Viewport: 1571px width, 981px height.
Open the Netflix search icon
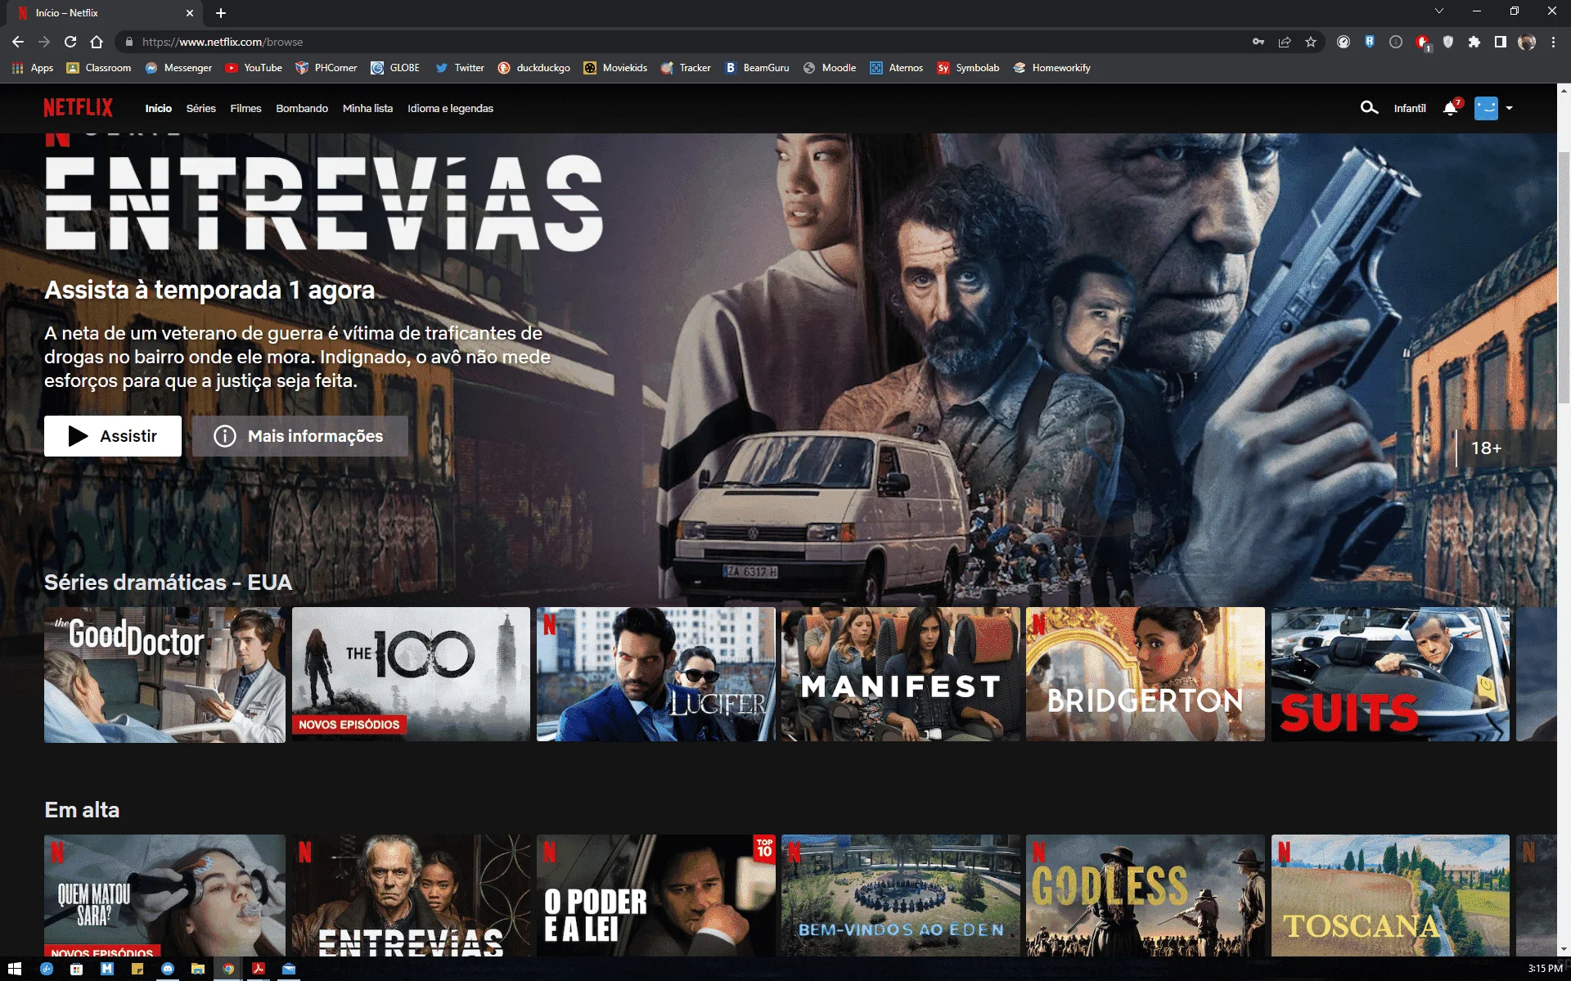pyautogui.click(x=1369, y=108)
